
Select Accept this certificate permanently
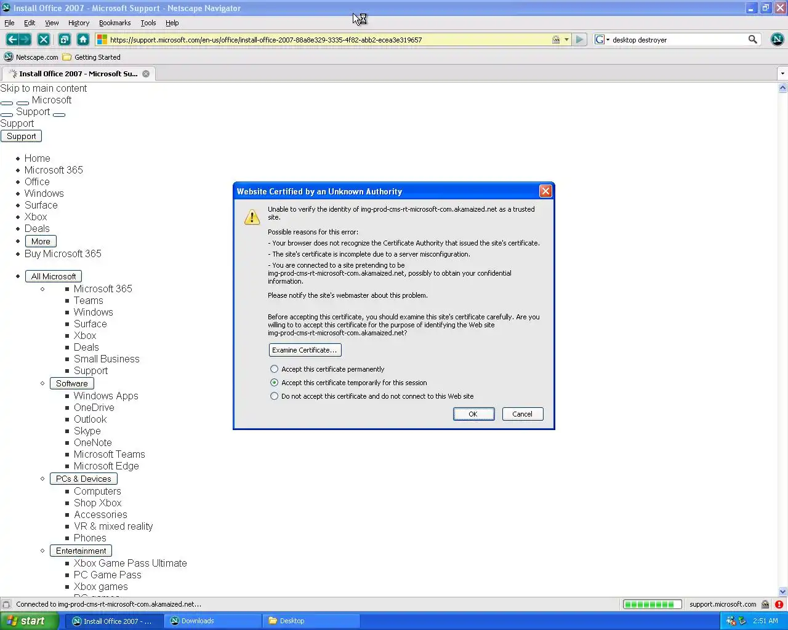(x=274, y=369)
